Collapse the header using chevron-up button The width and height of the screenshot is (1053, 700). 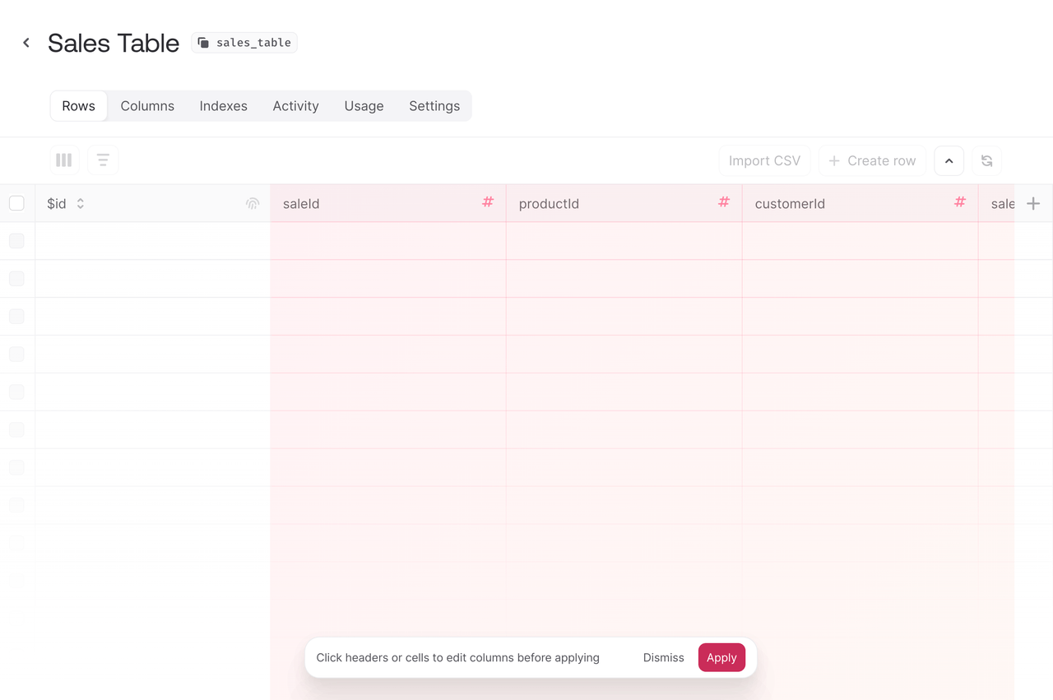(x=949, y=161)
